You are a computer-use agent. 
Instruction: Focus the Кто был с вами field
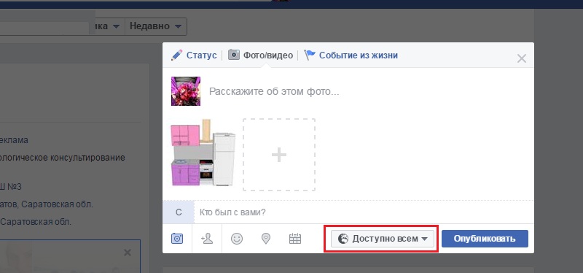[x=364, y=212]
